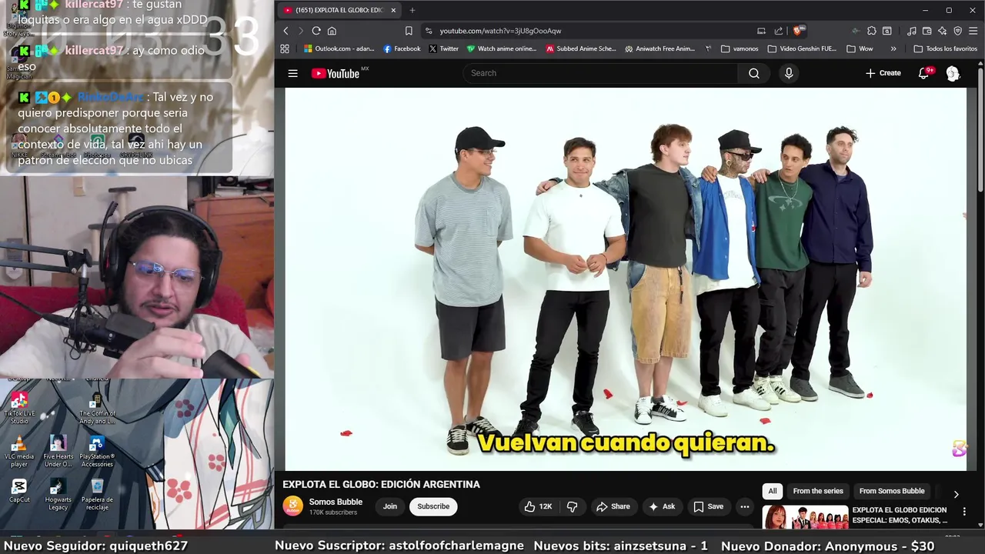Open the browser apps grid icon in bookmarks bar
The width and height of the screenshot is (985, 554).
(x=285, y=48)
